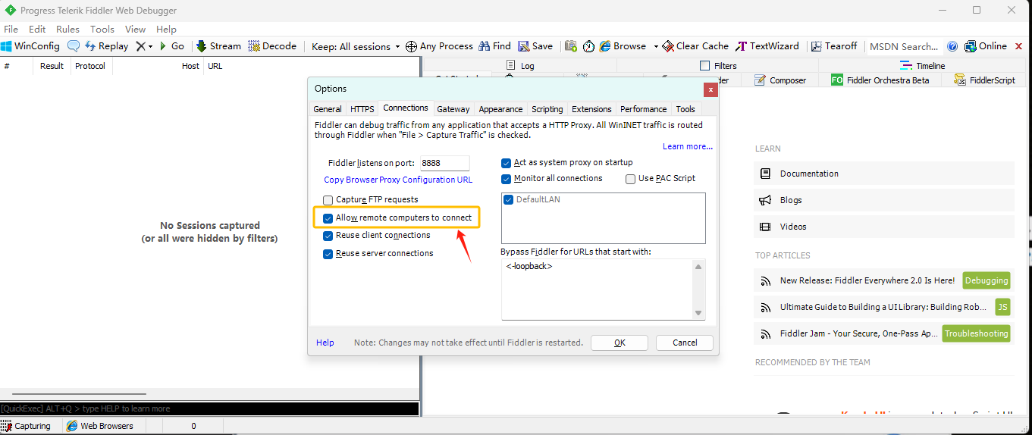This screenshot has height=435, width=1032.
Task: Open Find with binoculars icon
Action: coord(494,46)
